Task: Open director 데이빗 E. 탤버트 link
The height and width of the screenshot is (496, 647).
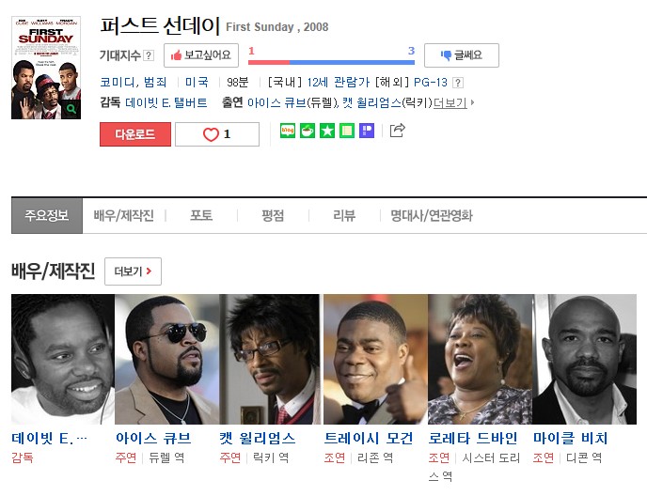Action: (166, 102)
